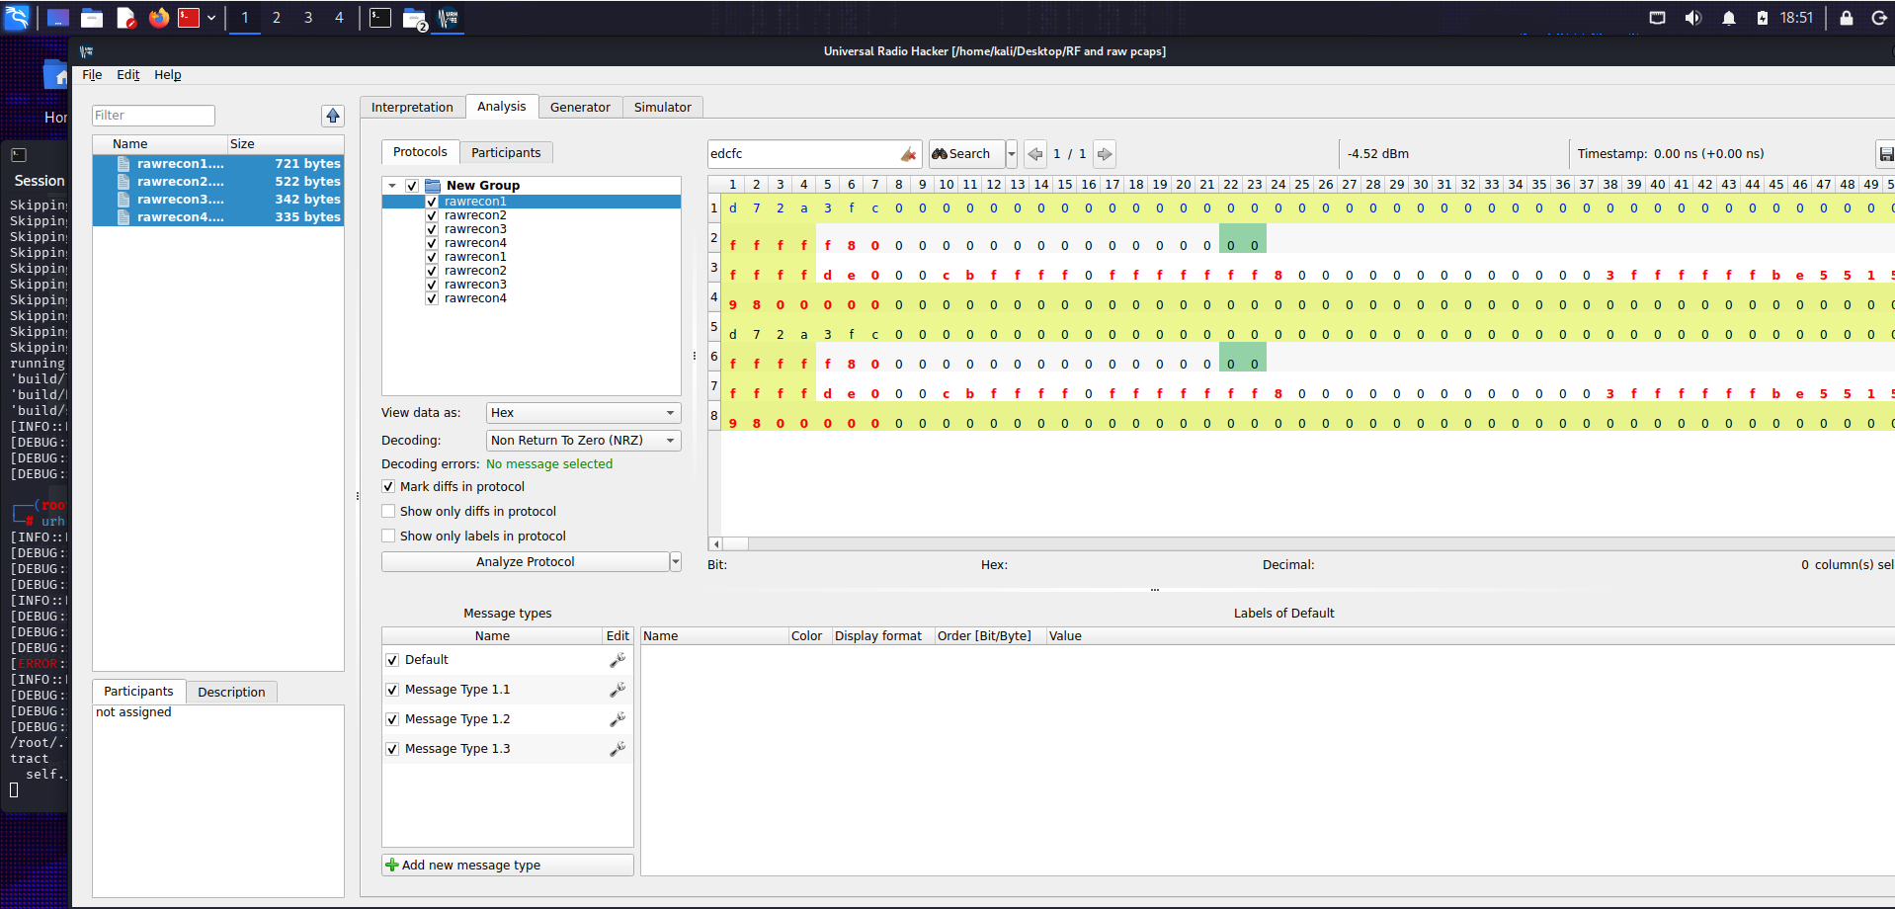Click the save protocol floppy icon
Image resolution: width=1895 pixels, height=909 pixels.
point(1885,154)
